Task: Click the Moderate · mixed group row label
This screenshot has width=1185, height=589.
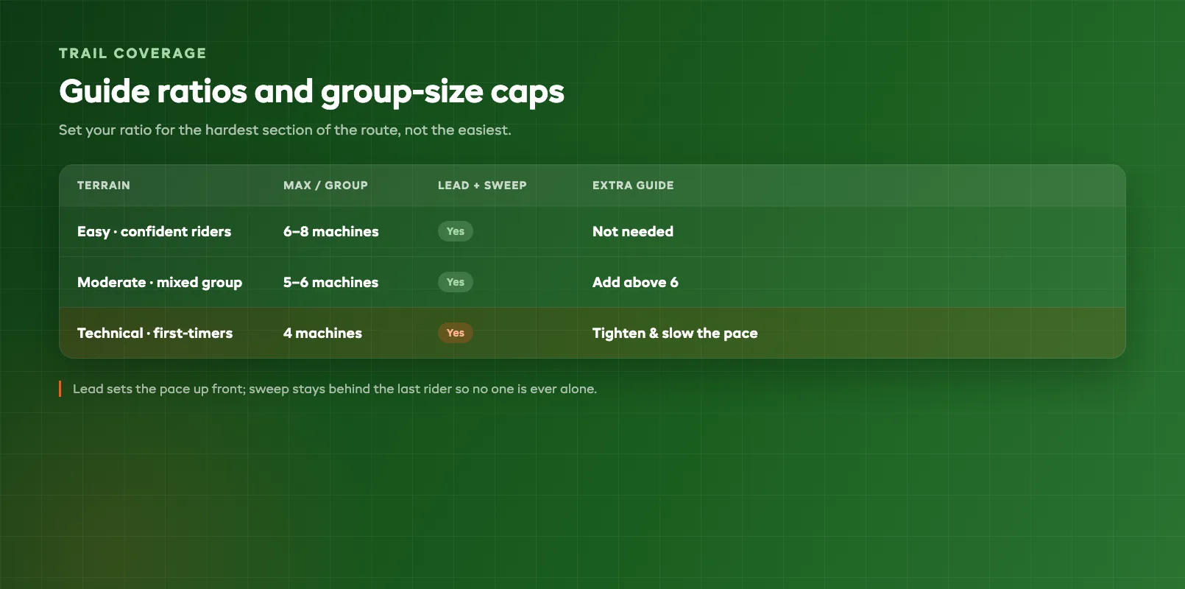Action: 160,282
